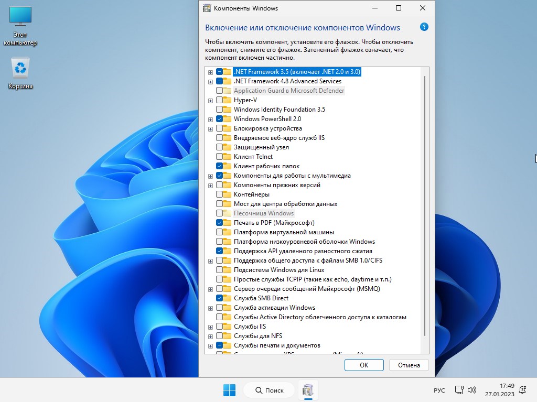The width and height of the screenshot is (537, 402).
Task: Expand Компоненты прежних версий node
Action: click(x=210, y=186)
